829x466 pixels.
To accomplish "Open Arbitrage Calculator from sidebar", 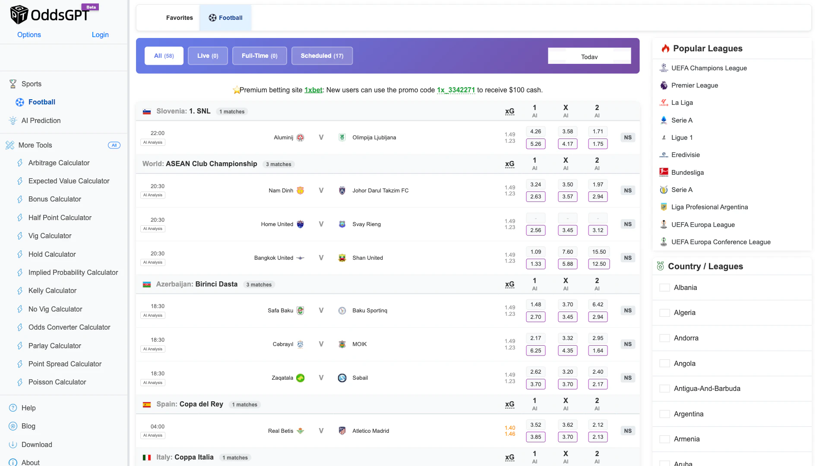I will pos(59,163).
